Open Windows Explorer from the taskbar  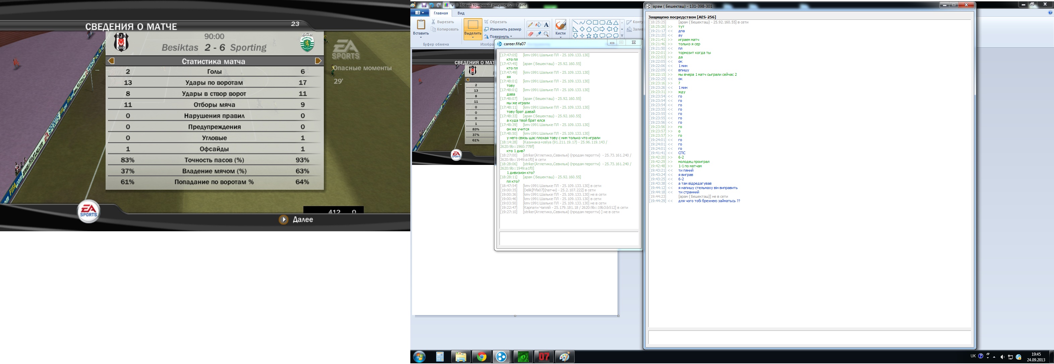[x=461, y=357]
